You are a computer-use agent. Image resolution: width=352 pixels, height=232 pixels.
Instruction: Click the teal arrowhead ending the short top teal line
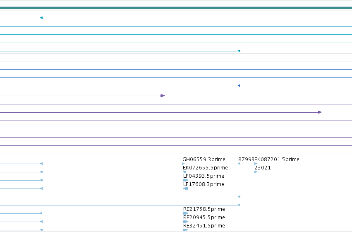click(41, 18)
